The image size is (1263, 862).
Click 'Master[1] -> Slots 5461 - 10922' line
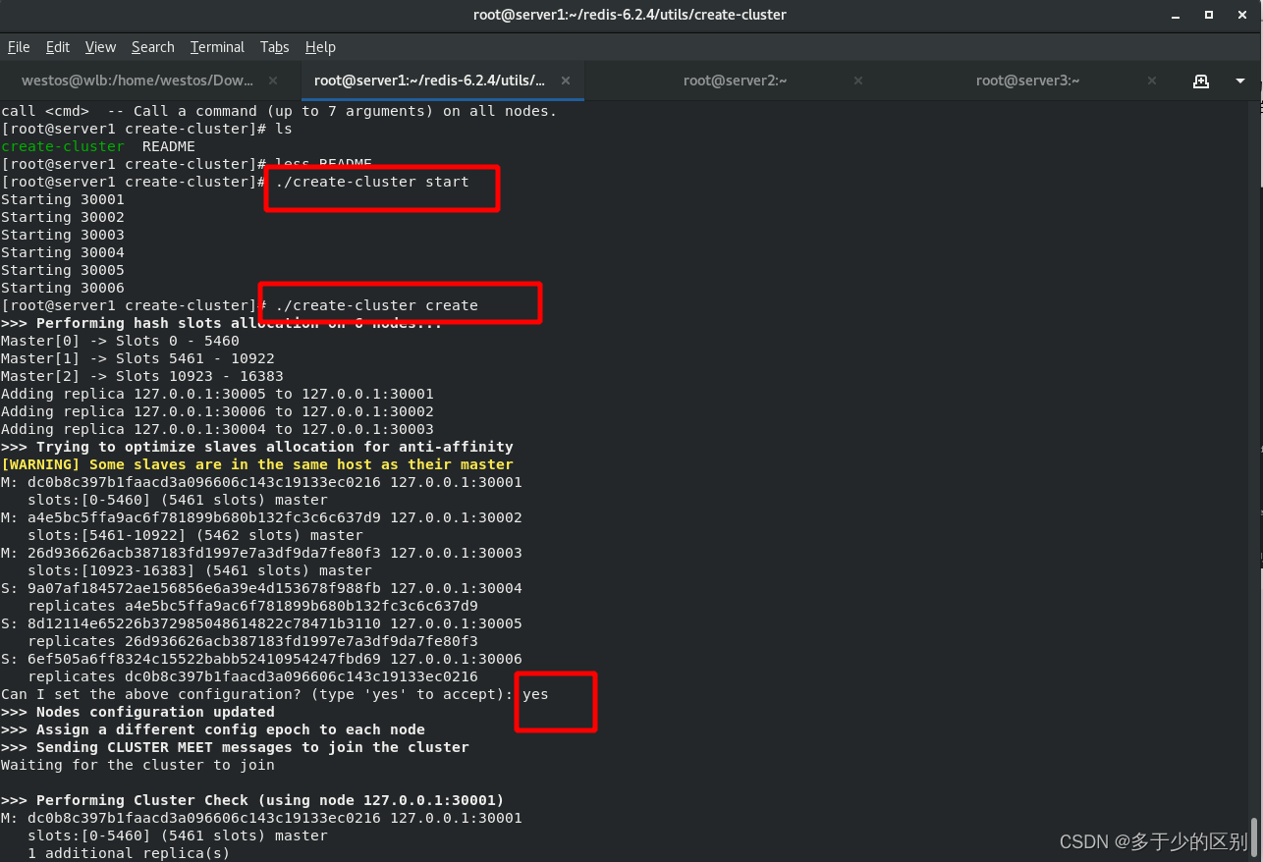coord(137,358)
